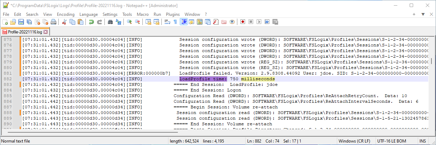The width and height of the screenshot is (436, 145).
Task: Close the Profile-20221116.log tab with X
Action: coord(45,32)
